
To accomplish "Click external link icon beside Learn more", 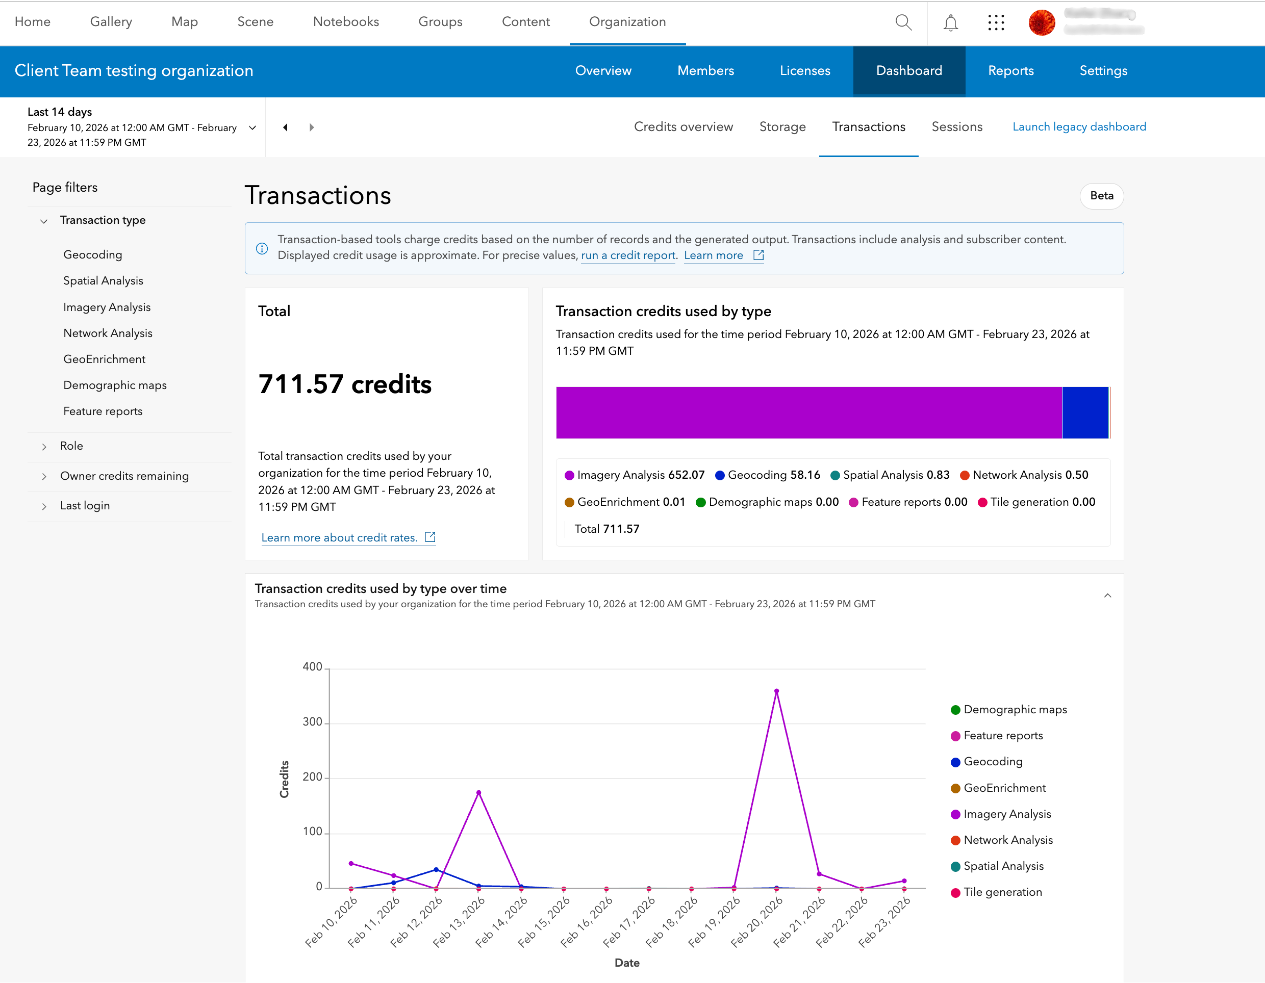I will pos(758,255).
